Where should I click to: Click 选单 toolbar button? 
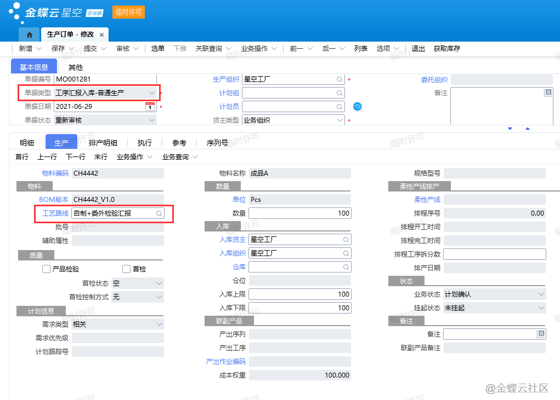157,49
